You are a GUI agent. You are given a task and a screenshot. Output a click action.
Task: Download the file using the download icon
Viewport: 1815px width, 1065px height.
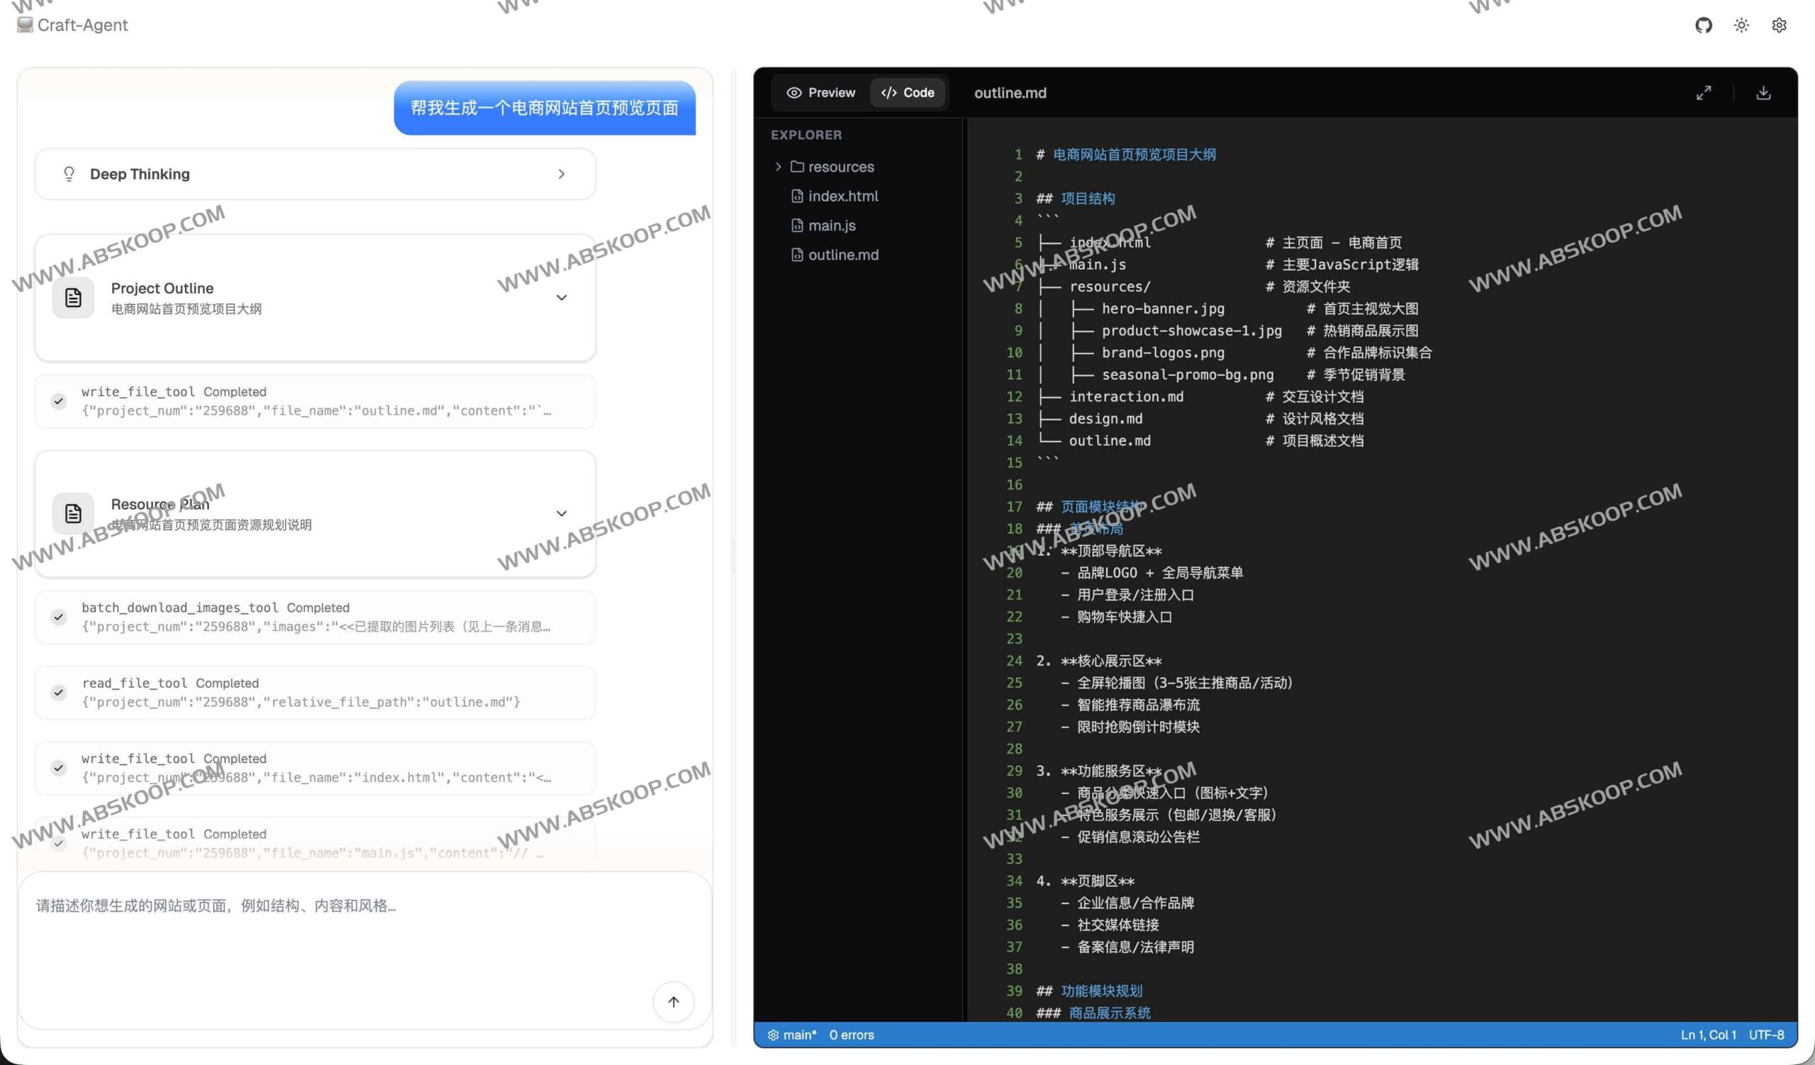[1763, 92]
